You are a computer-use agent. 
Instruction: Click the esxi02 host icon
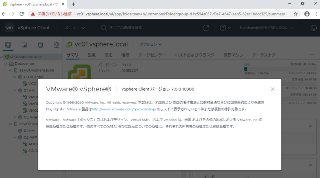click(x=16, y=124)
